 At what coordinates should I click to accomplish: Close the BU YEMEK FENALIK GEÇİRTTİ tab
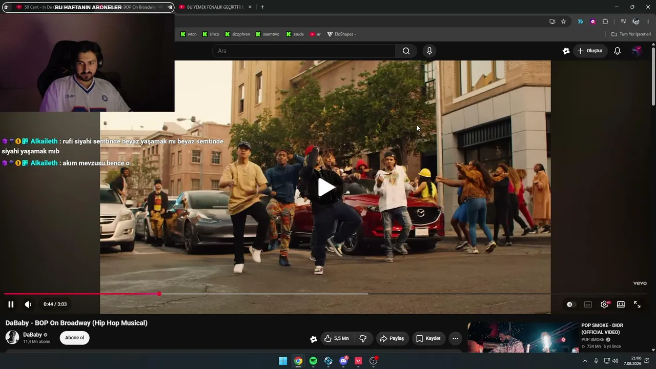(250, 7)
